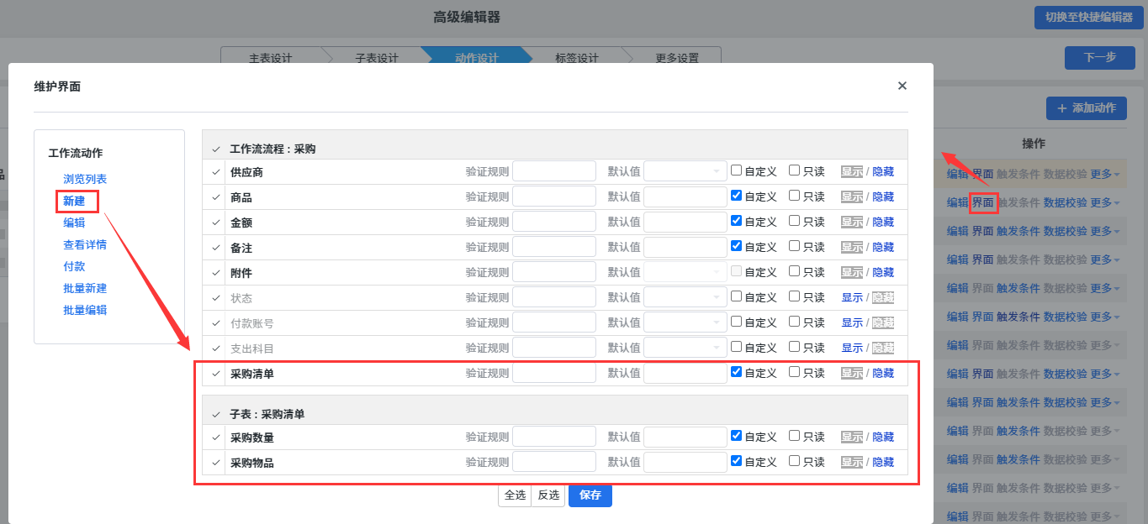Click the checkmark icon for 金额 row
Screen dimensions: 1148x524
coord(216,223)
